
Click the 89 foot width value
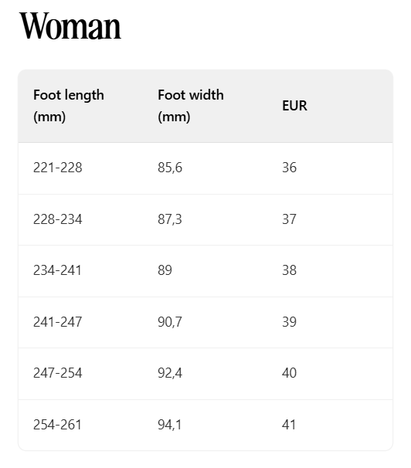click(165, 270)
